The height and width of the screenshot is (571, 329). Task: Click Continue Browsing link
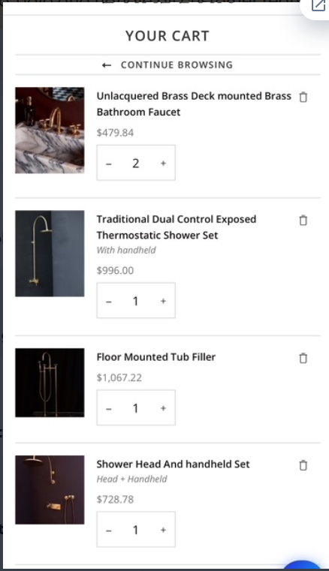click(x=177, y=65)
